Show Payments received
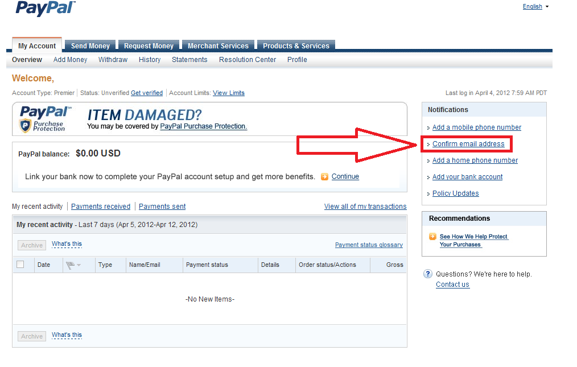 (101, 207)
